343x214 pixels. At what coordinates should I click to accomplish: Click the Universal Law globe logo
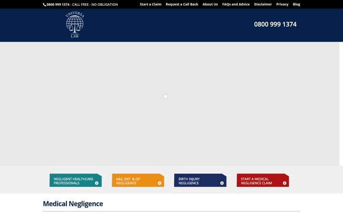pos(75,24)
